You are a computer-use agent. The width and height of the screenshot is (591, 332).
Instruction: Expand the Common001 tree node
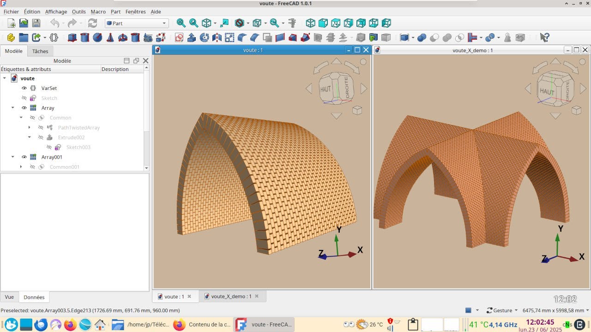pyautogui.click(x=21, y=167)
